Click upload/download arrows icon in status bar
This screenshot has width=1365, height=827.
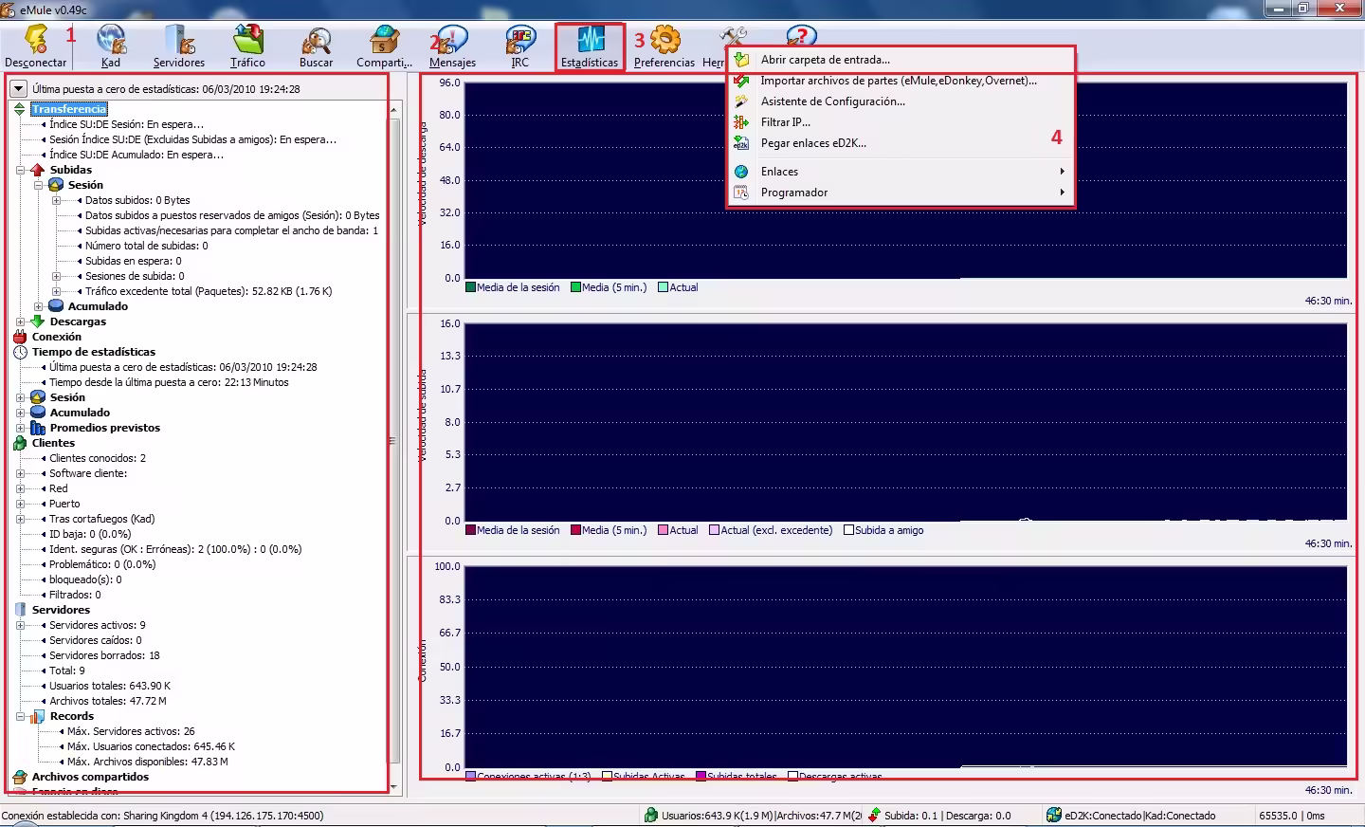pyautogui.click(x=874, y=816)
